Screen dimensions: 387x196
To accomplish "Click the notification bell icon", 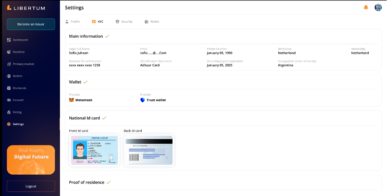I will coord(366,7).
